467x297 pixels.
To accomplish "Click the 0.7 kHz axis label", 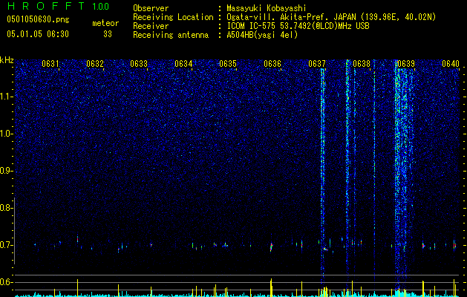I will [6, 245].
